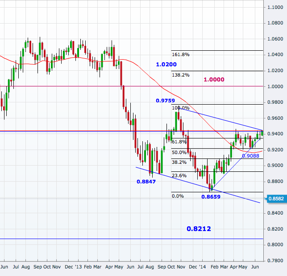Click the 0.9759 high annotation
The height and width of the screenshot is (276, 287).
pos(165,101)
